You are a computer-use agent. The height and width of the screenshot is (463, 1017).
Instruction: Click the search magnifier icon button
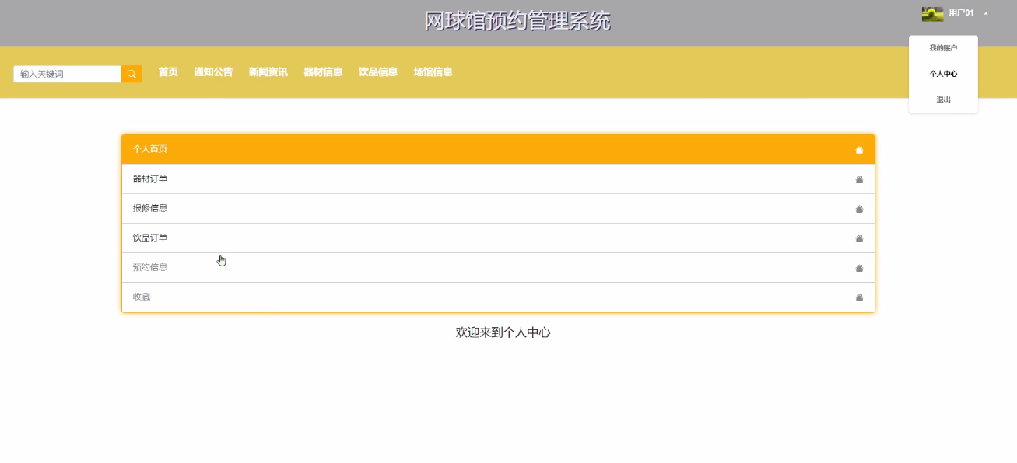point(132,74)
